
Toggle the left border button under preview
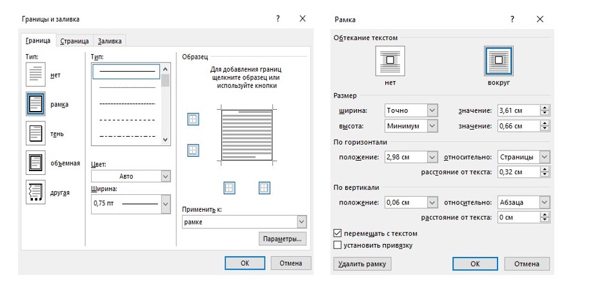[230, 188]
